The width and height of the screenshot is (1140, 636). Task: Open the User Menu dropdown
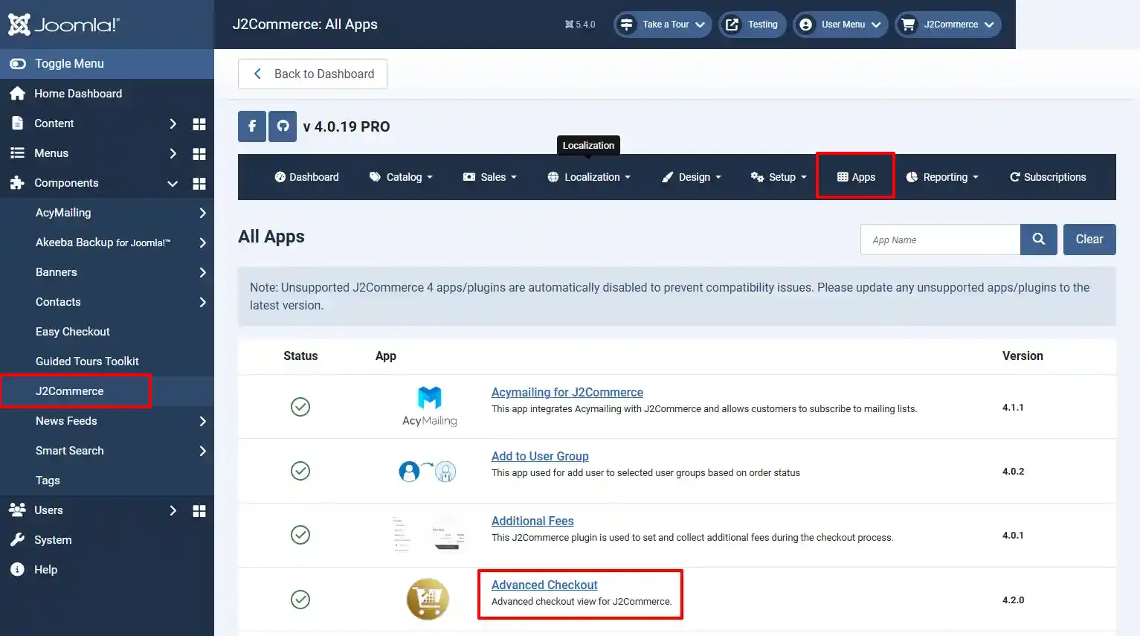coord(840,25)
